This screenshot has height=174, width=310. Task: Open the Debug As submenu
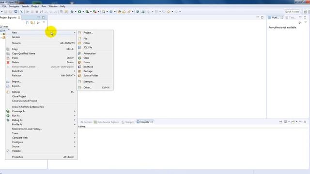pos(41,120)
